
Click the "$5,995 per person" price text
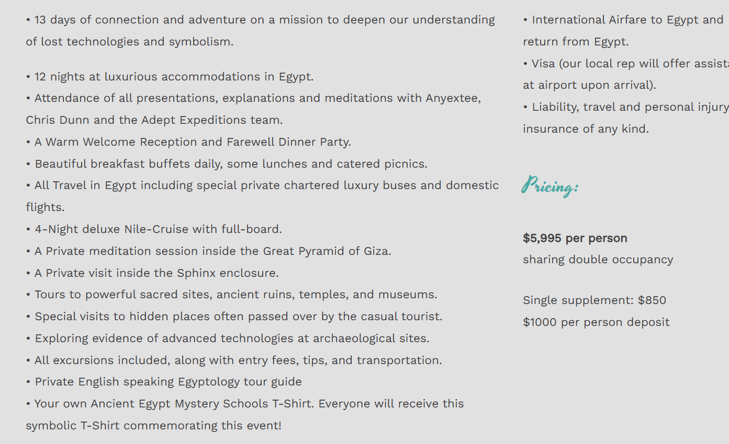575,238
